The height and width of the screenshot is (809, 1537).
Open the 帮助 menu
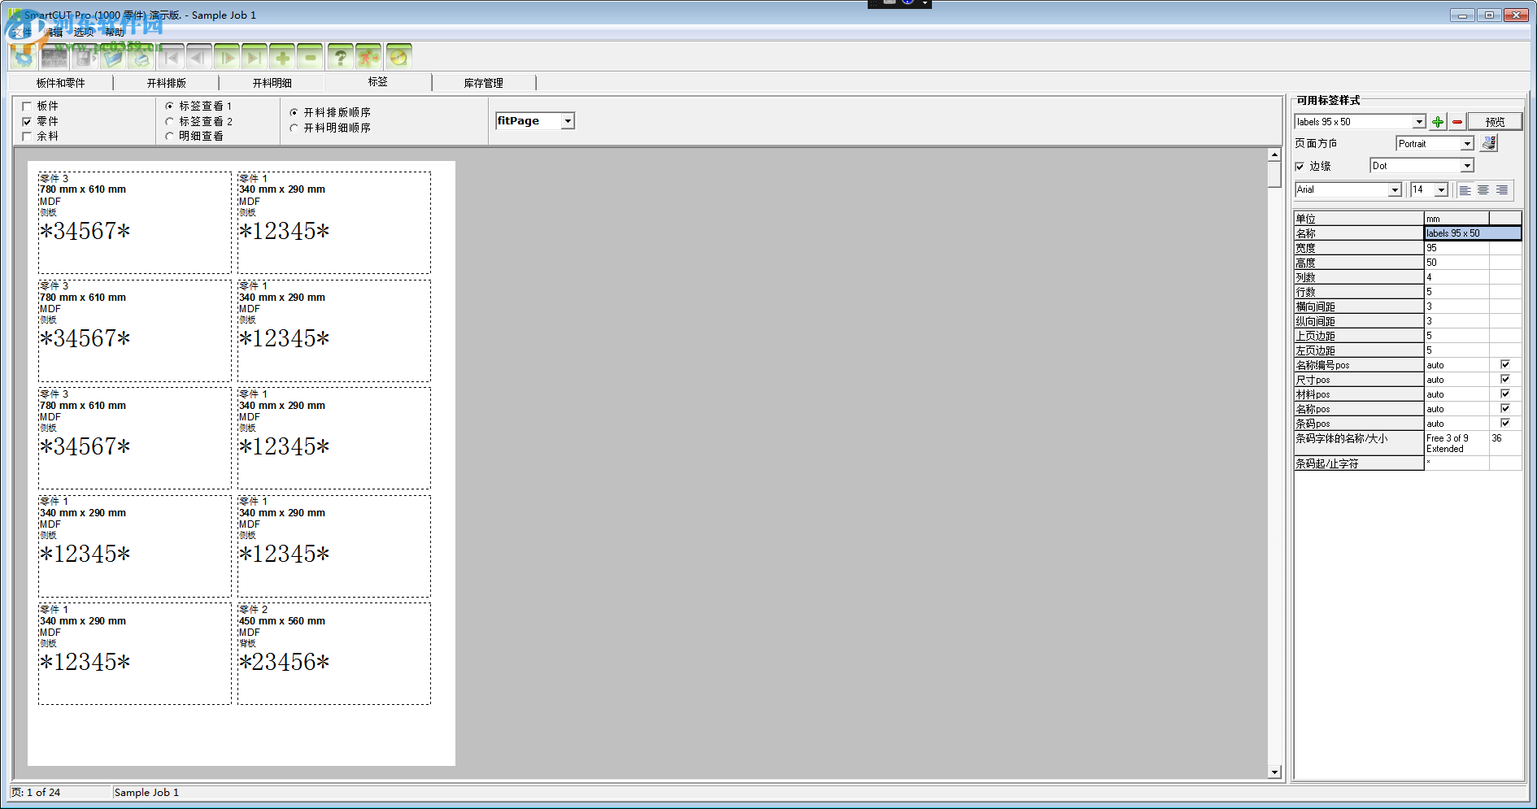coord(115,33)
